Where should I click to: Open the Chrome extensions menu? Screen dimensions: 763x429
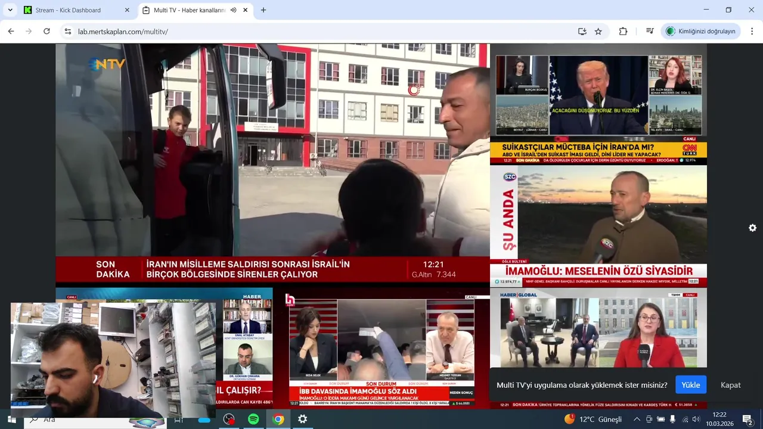[x=623, y=32]
